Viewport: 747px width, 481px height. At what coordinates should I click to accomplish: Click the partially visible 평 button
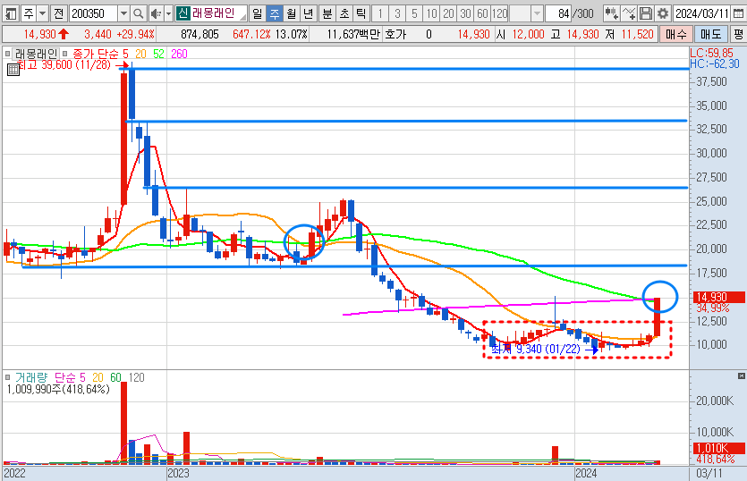coord(738,34)
